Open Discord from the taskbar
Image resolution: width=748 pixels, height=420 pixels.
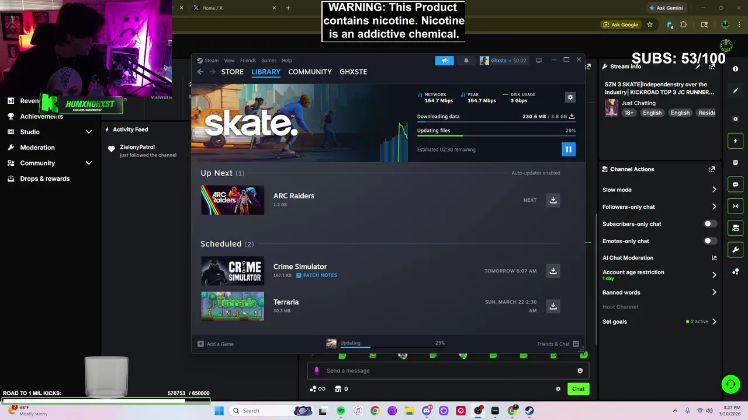[427, 411]
